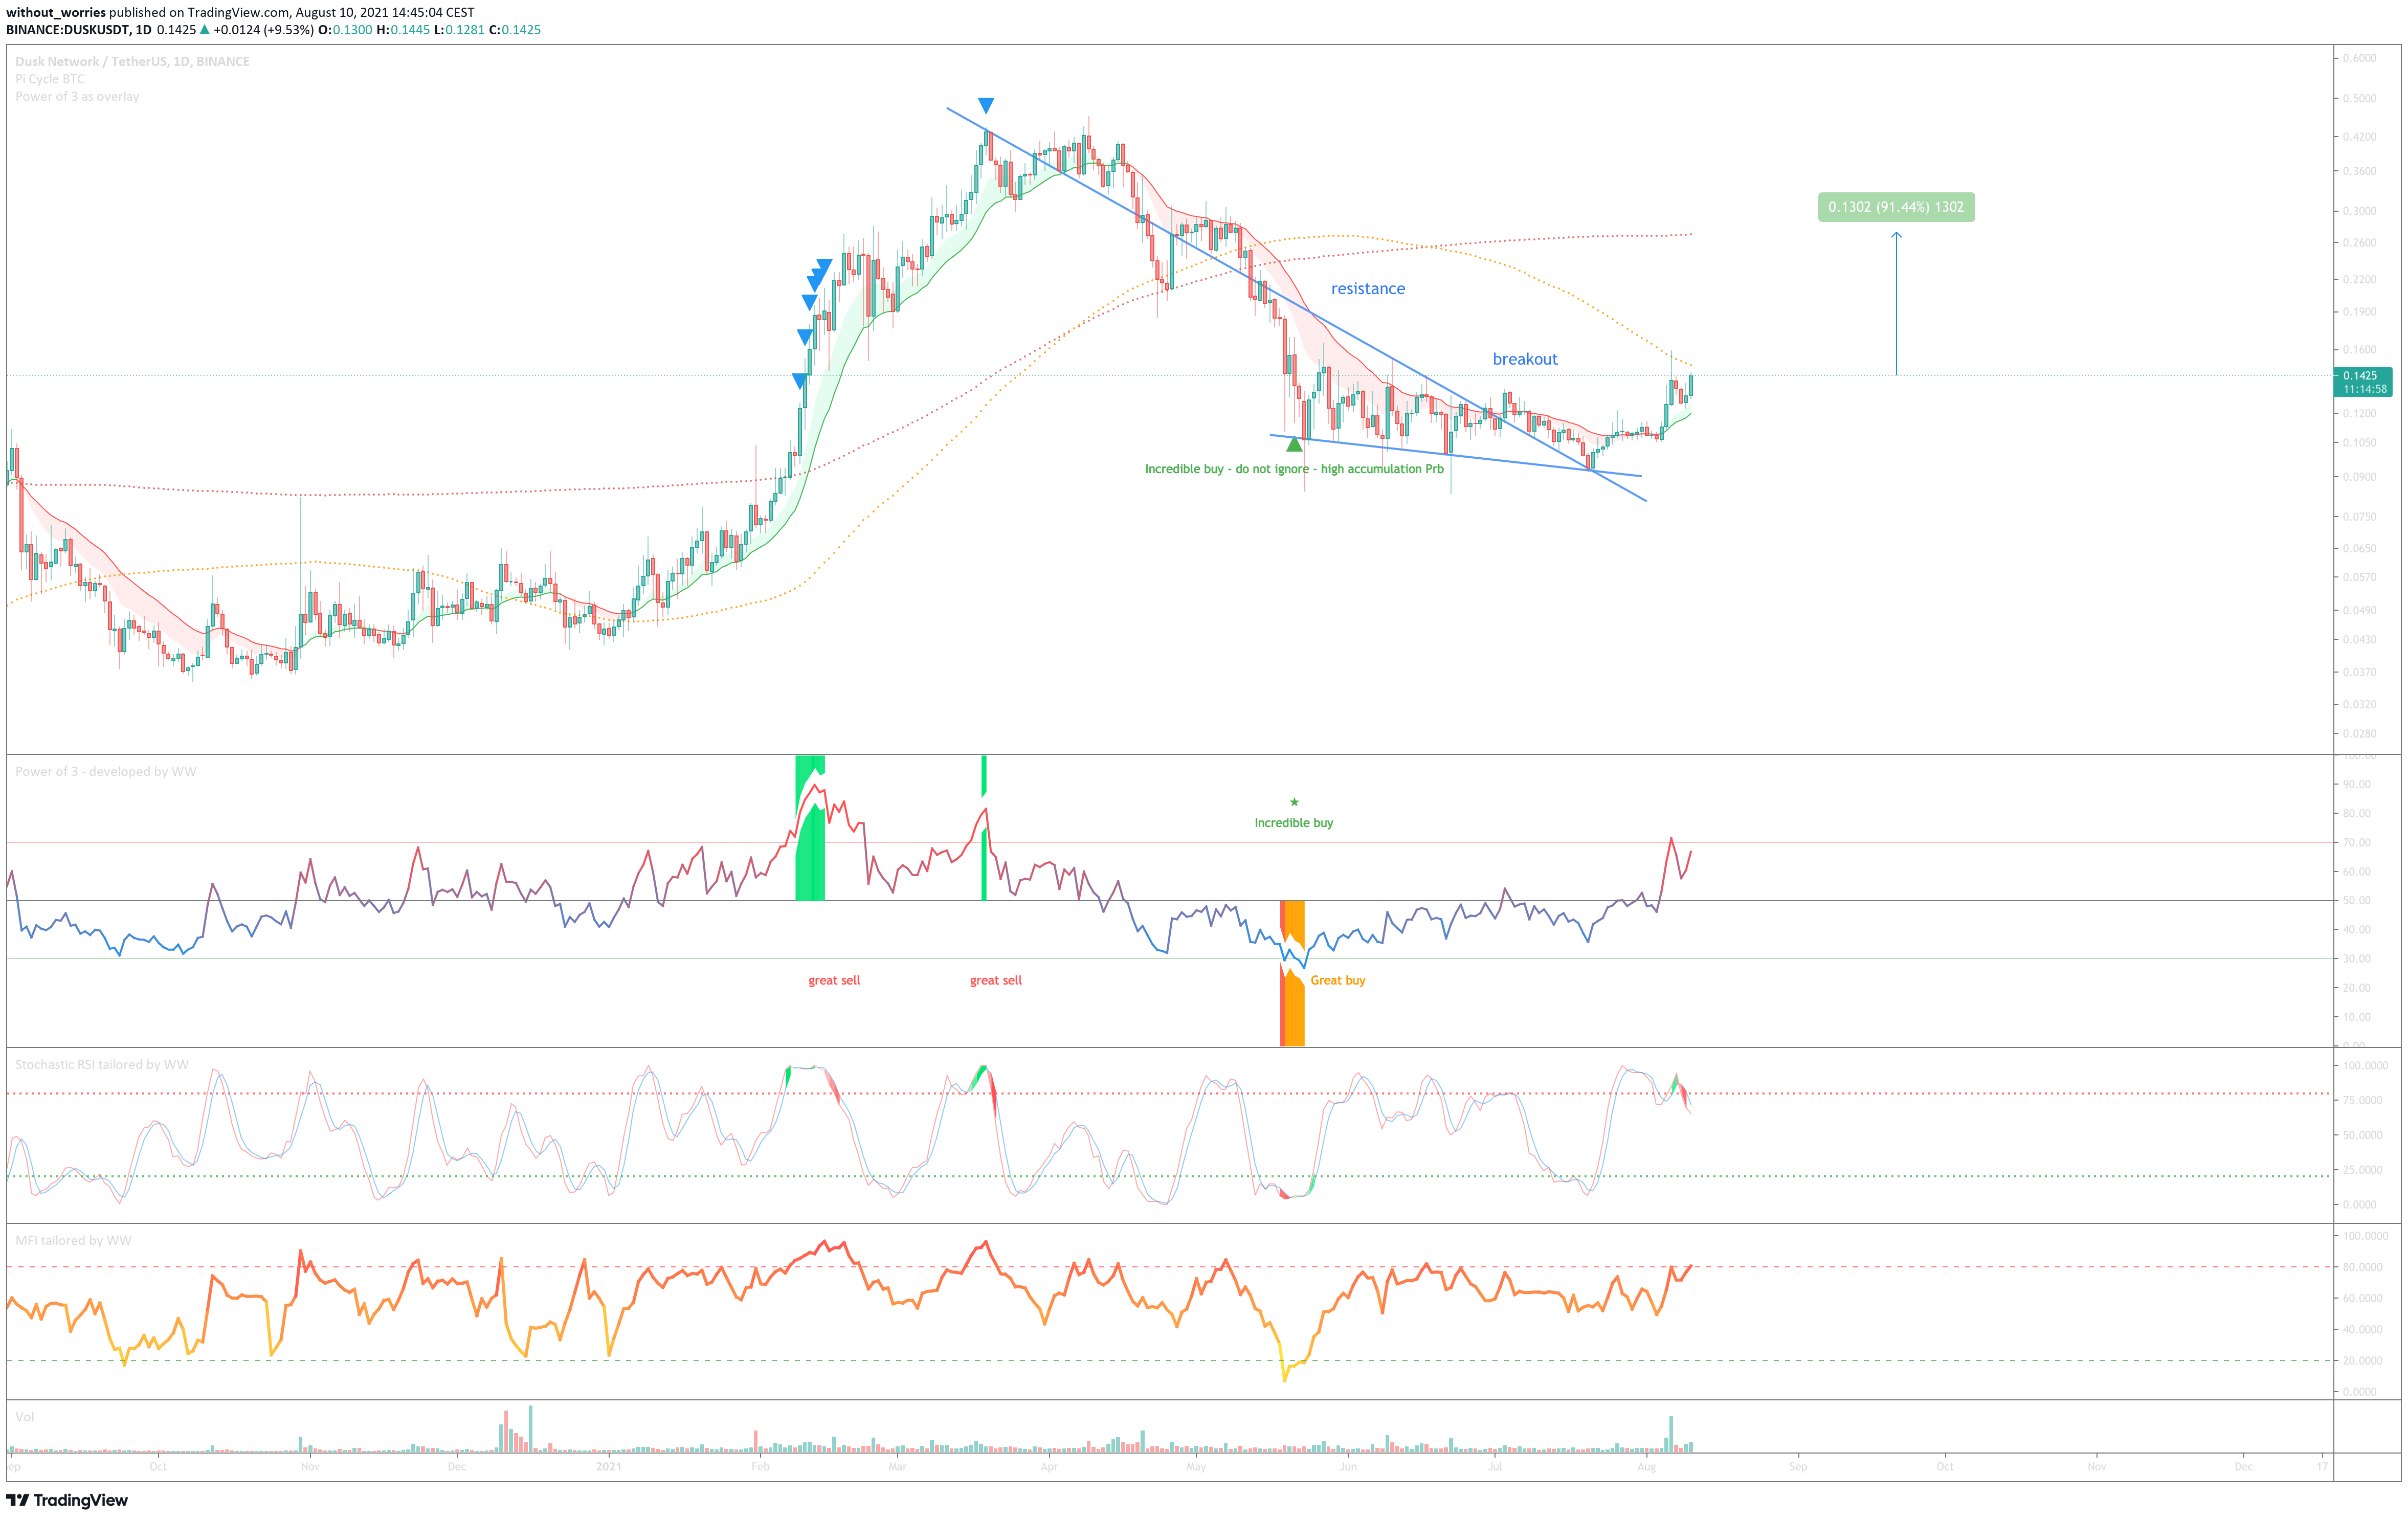This screenshot has height=1519, width=2408.
Task: Click the great sell label under the February band
Action: pos(834,980)
